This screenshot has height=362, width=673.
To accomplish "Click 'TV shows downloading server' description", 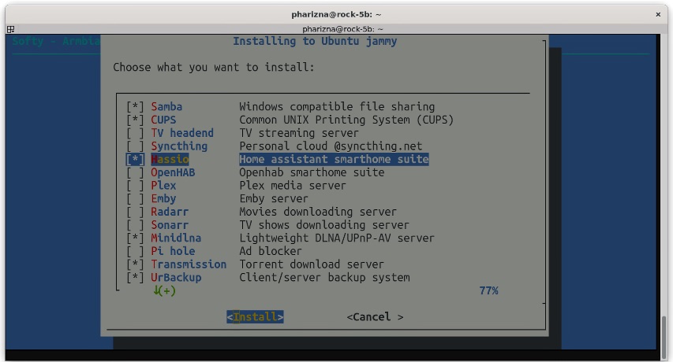I will tap(324, 225).
